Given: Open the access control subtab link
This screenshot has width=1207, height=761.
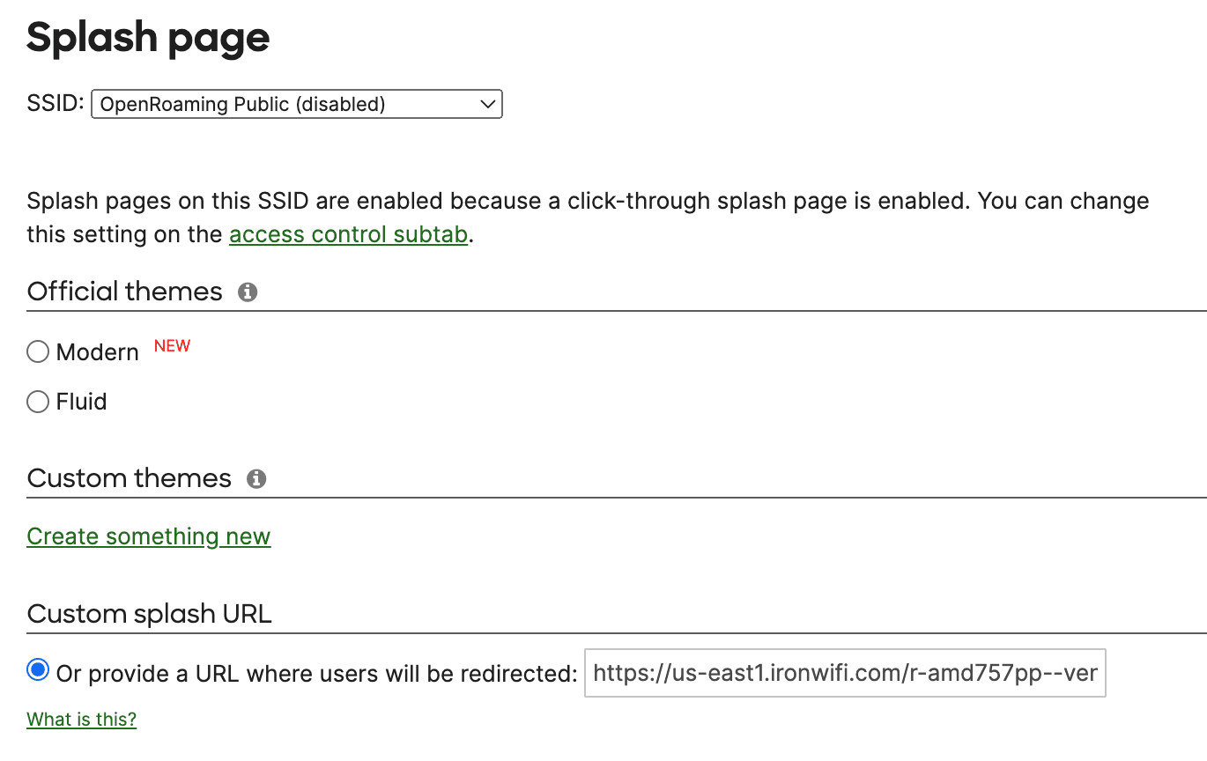Looking at the screenshot, I should click(348, 235).
